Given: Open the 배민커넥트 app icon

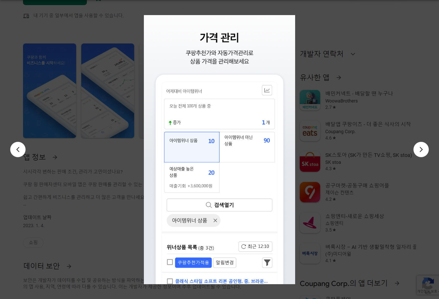Looking at the screenshot, I should (310, 100).
